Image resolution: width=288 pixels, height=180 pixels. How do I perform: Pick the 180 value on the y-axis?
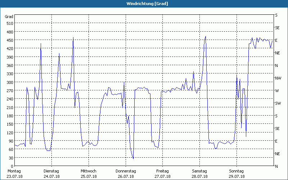9,116
